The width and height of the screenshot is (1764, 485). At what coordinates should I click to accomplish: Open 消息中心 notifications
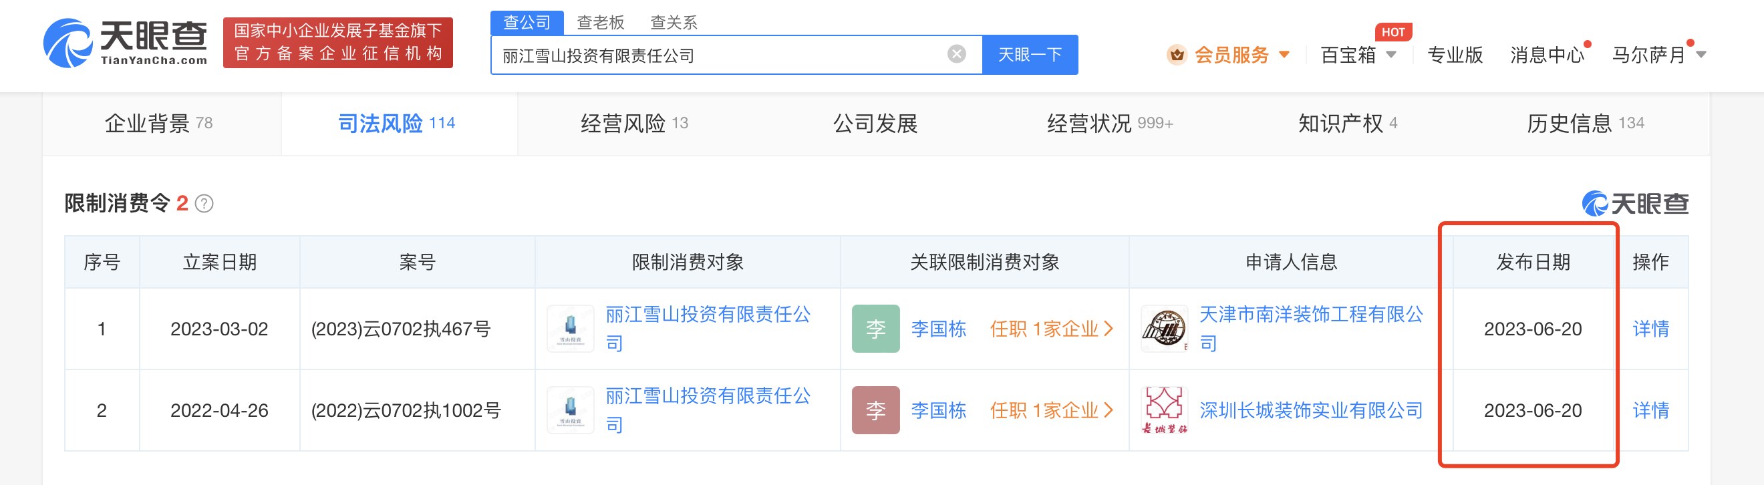click(1547, 55)
